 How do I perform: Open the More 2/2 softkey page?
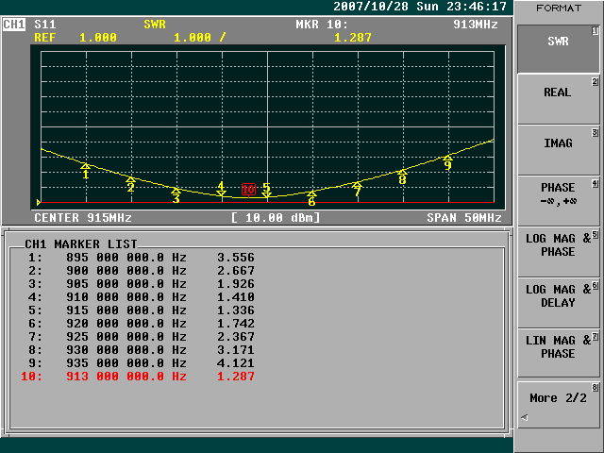pos(558,405)
